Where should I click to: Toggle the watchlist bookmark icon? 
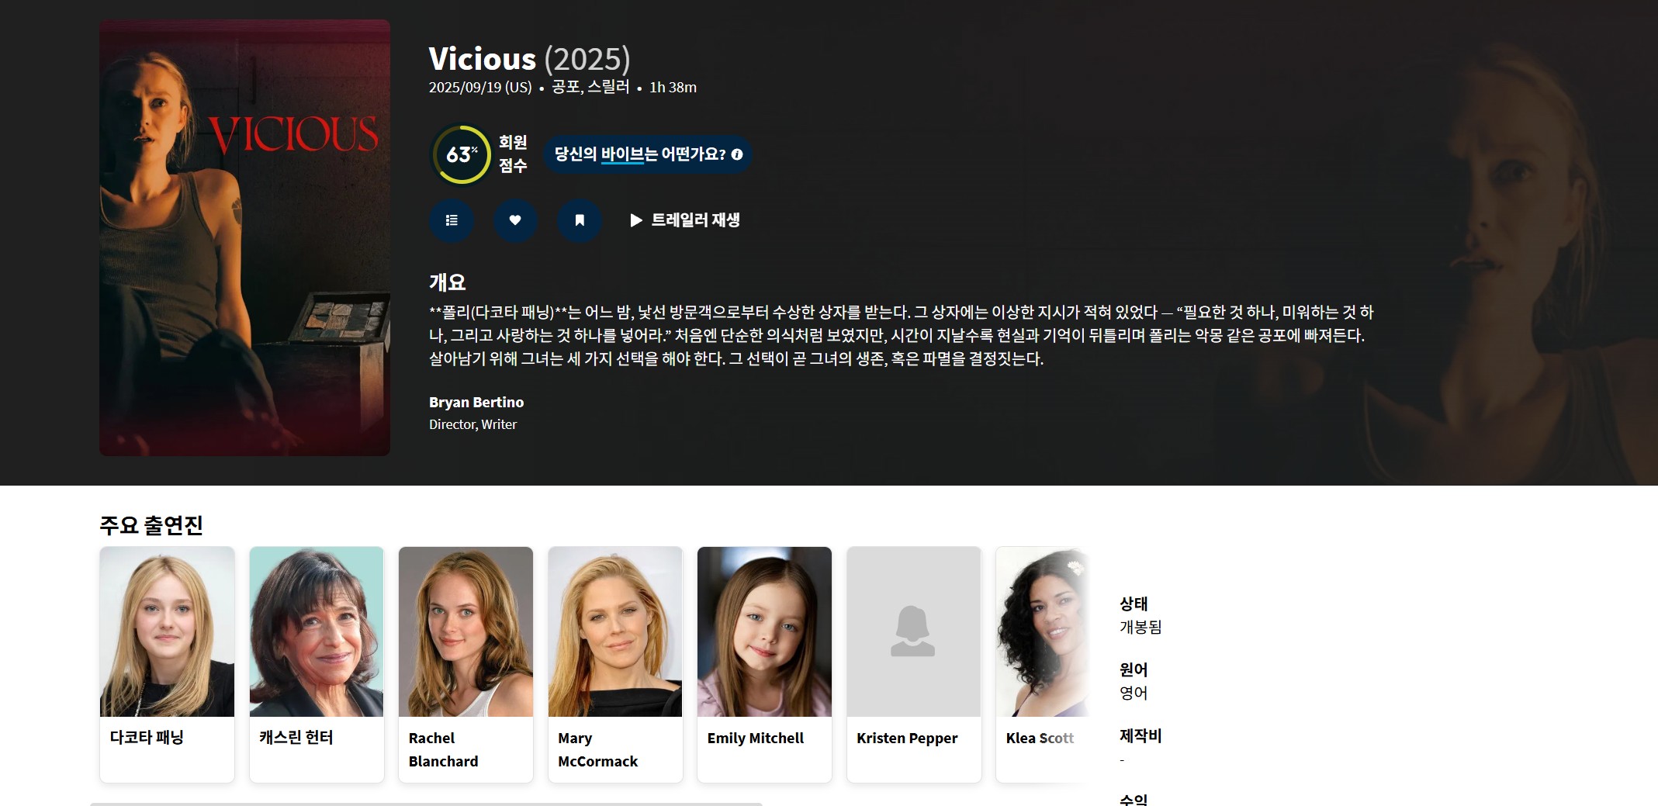[579, 220]
